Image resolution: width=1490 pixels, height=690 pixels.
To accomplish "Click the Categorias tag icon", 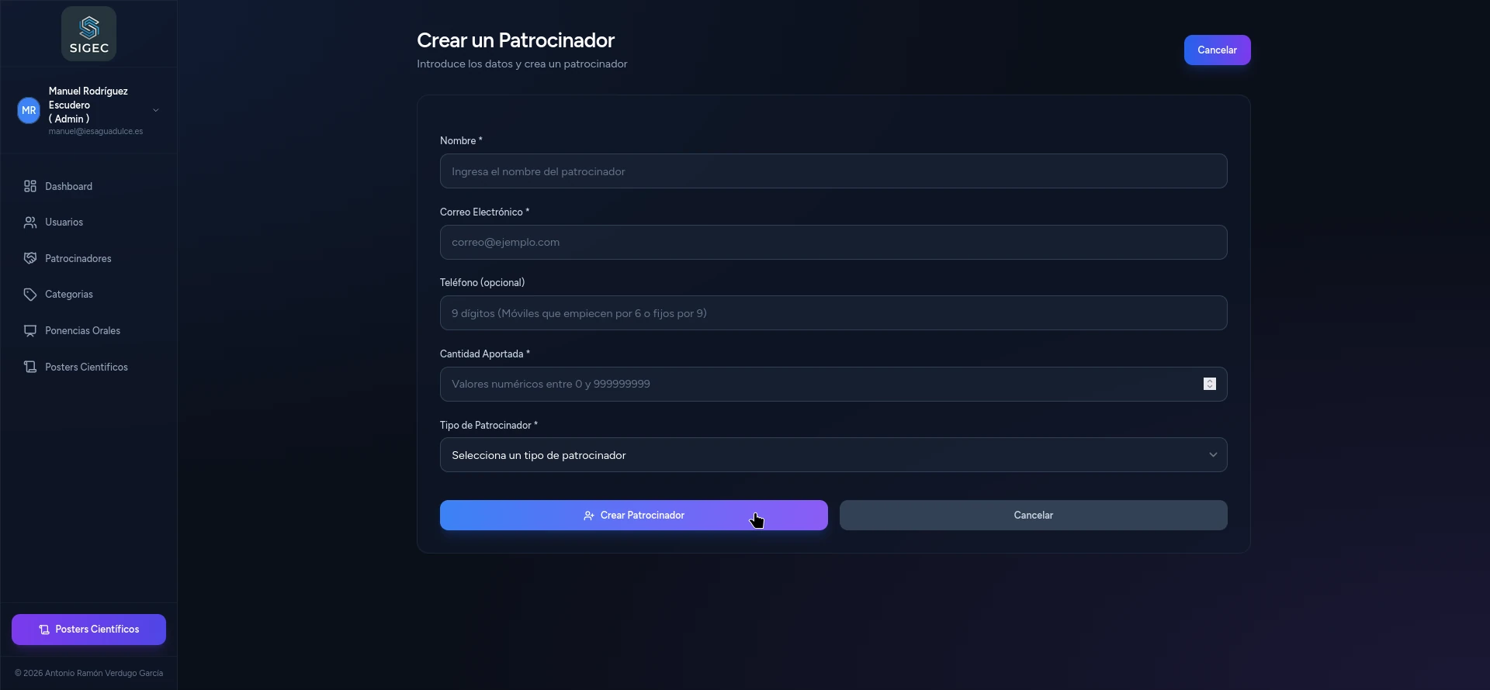I will pyautogui.click(x=30, y=295).
